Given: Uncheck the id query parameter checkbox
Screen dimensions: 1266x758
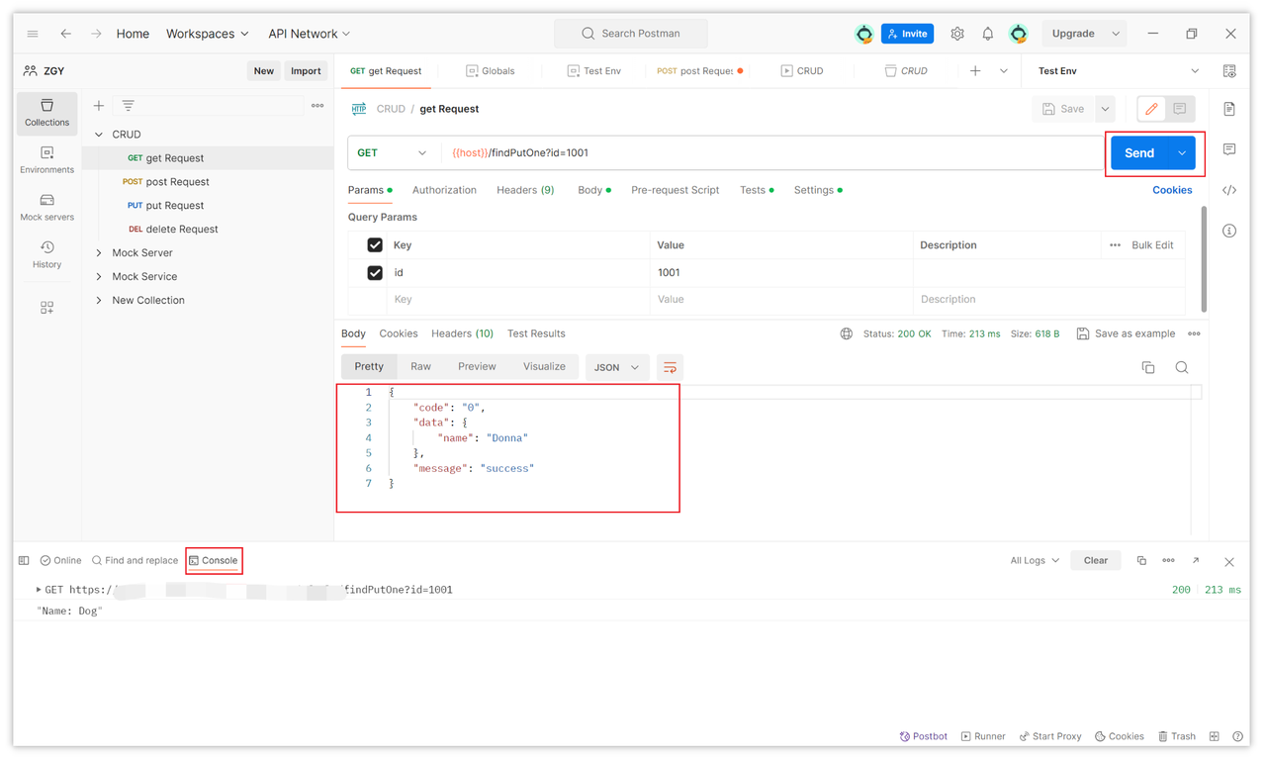Looking at the screenshot, I should (x=375, y=273).
